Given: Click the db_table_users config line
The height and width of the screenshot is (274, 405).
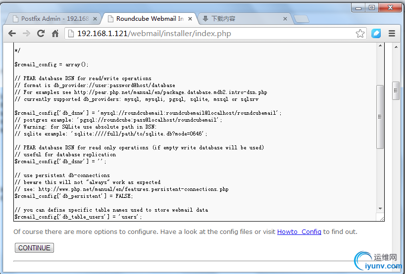Looking at the screenshot, I should point(78,217).
